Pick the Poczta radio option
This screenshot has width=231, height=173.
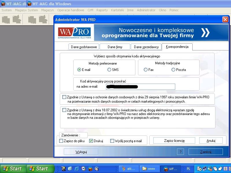coord(173,70)
